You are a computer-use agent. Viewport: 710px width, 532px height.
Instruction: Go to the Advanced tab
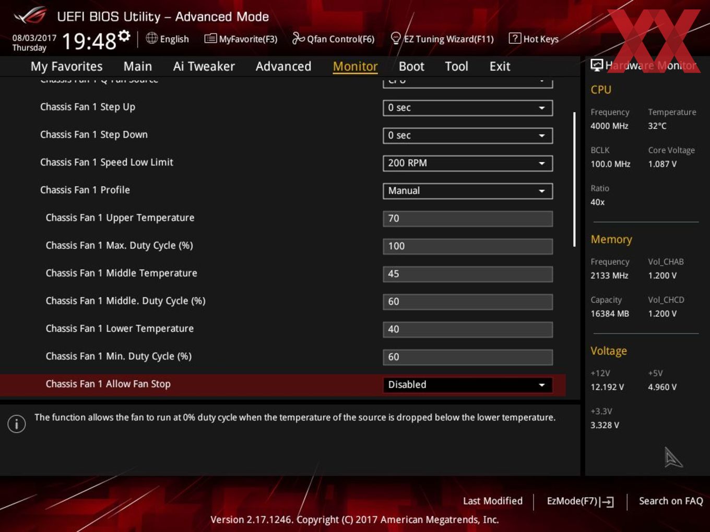[283, 66]
